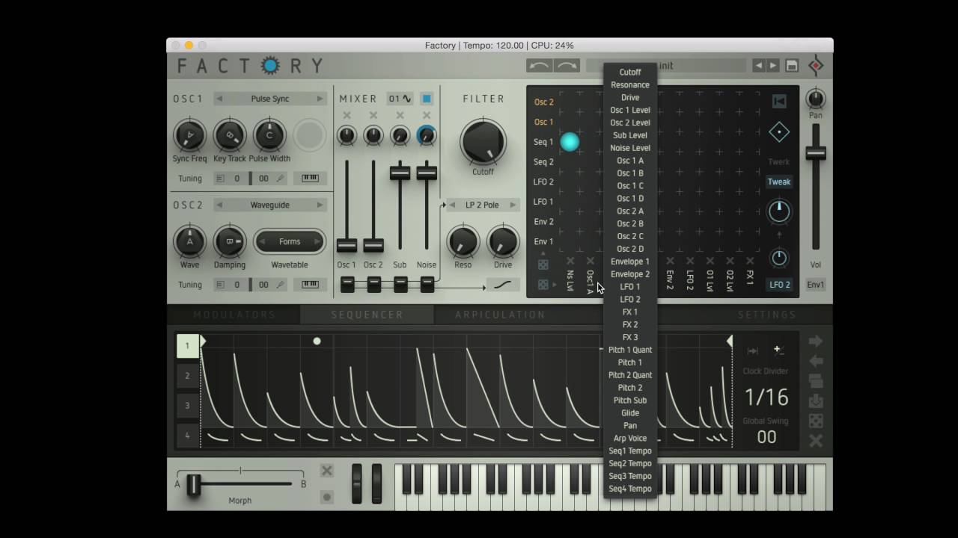The width and height of the screenshot is (958, 538).
Task: Click the upper dice randomize matrix icon
Action: pyautogui.click(x=543, y=265)
